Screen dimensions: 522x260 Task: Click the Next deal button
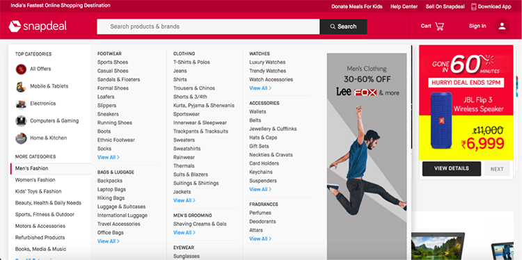pyautogui.click(x=497, y=169)
